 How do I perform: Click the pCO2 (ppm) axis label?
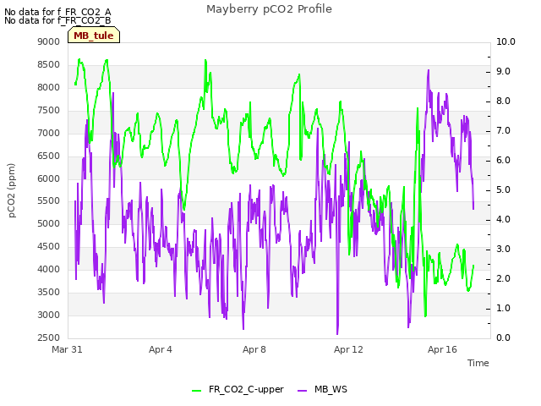click(12, 190)
